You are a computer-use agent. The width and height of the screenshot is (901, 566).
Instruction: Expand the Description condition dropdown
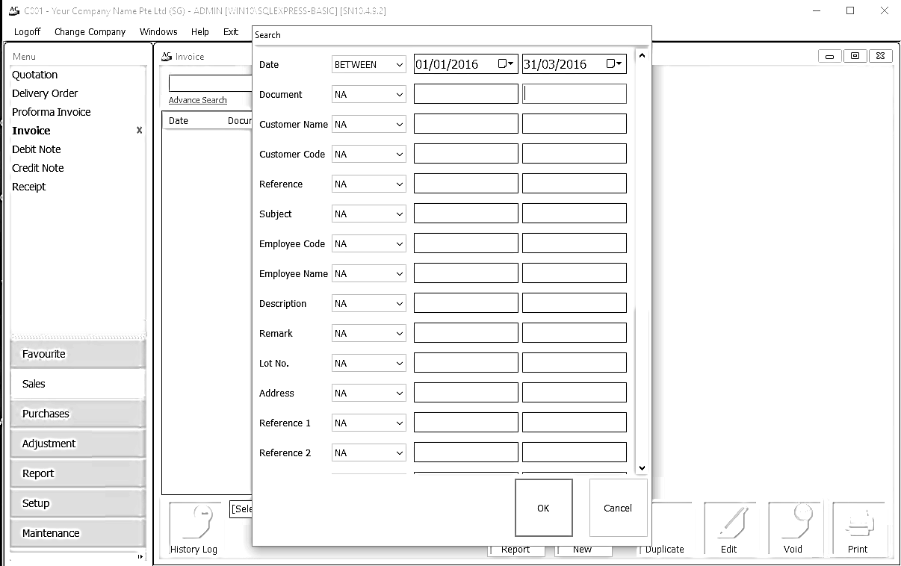[x=400, y=304]
